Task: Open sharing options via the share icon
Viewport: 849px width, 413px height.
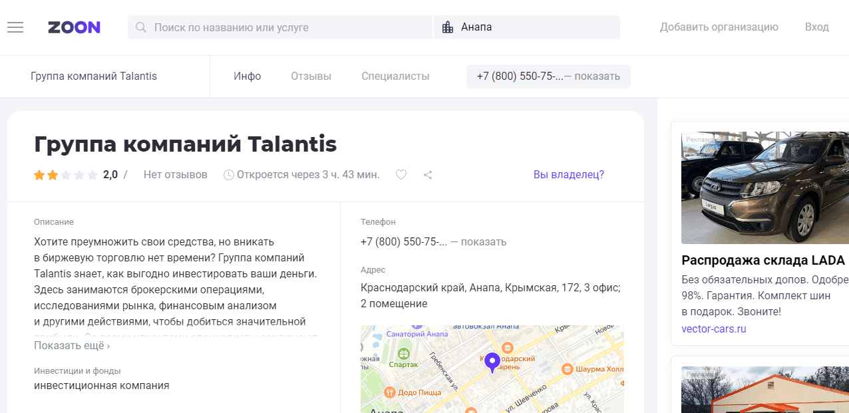Action: [428, 174]
